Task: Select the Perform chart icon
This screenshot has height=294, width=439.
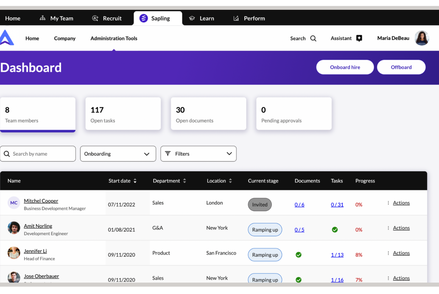Action: [x=235, y=18]
